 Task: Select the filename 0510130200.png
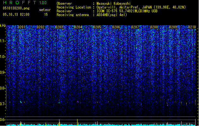[16, 8]
